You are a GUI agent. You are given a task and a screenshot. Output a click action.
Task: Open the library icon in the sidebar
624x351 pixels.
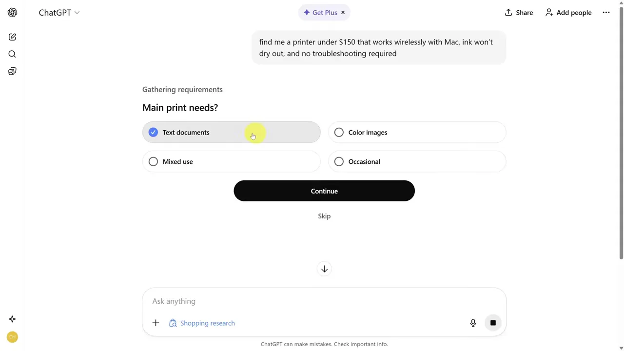(x=12, y=71)
